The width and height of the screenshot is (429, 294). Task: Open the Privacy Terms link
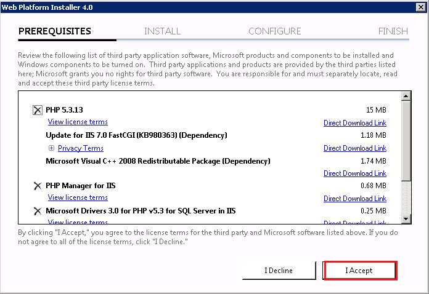coord(81,148)
